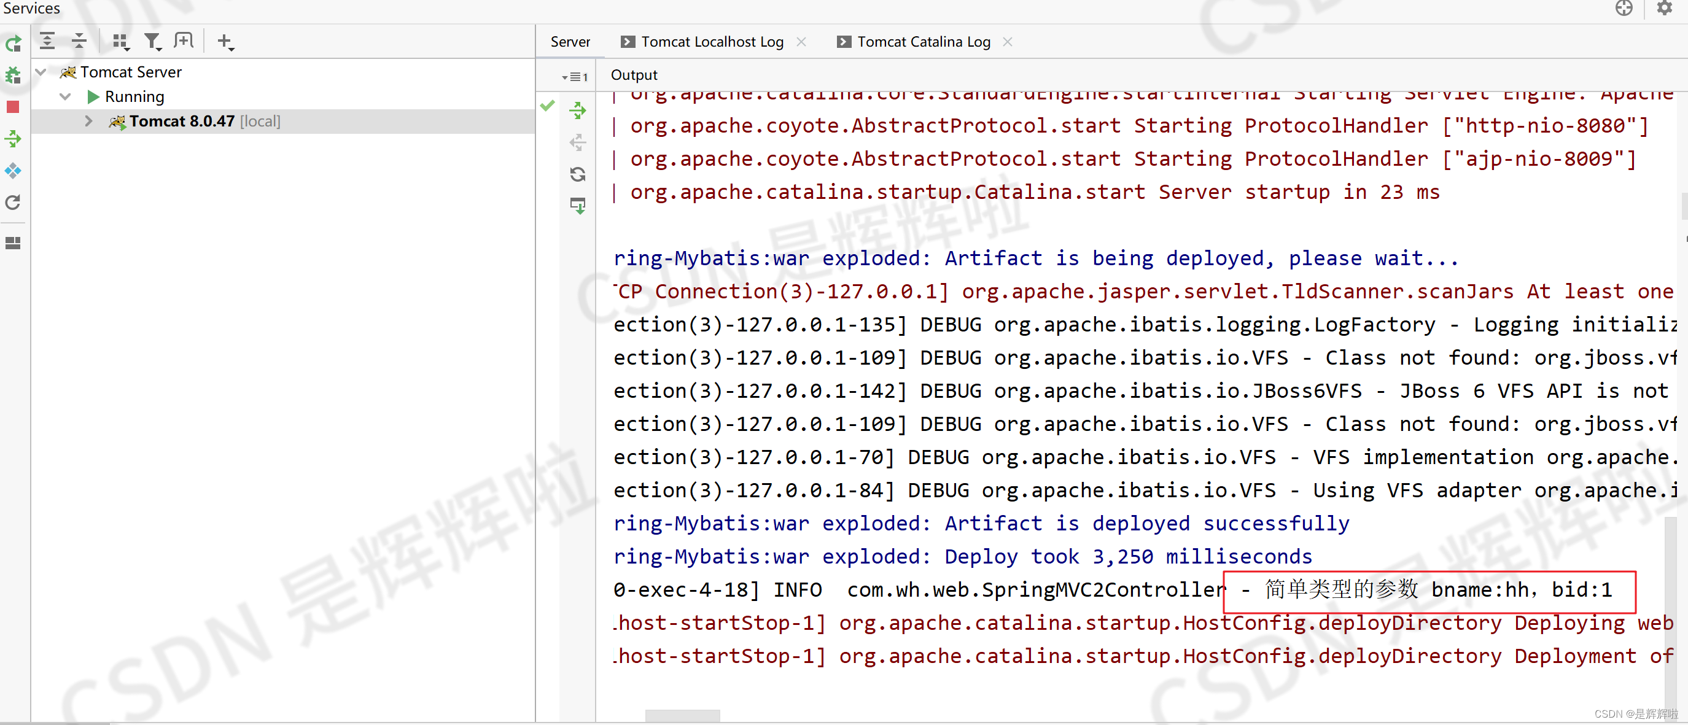
Task: Collapse the Tomcat Server tree node
Action: [41, 72]
